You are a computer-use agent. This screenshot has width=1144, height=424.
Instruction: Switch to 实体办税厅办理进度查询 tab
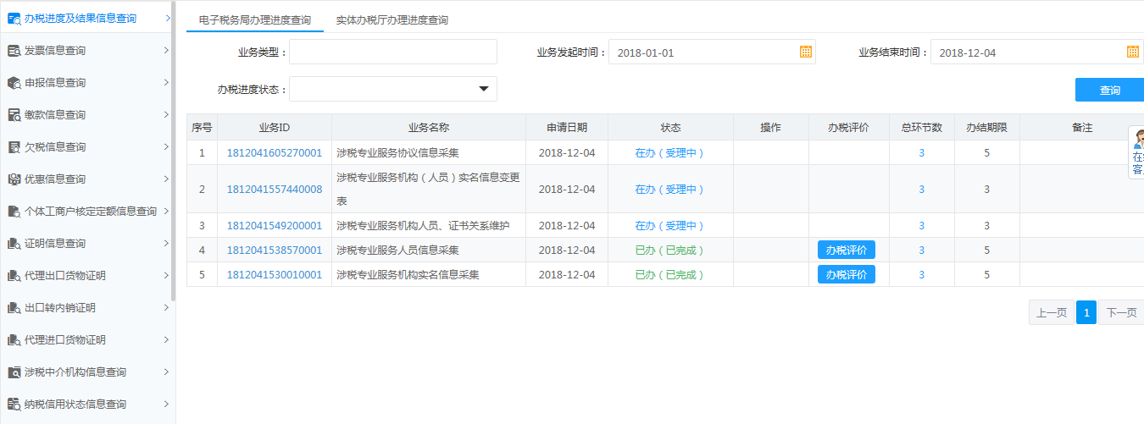pyautogui.click(x=392, y=19)
